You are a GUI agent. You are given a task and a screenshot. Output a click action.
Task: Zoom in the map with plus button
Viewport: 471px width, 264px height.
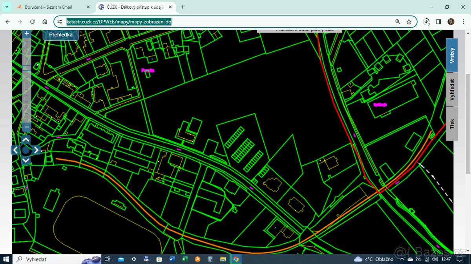pos(27,34)
